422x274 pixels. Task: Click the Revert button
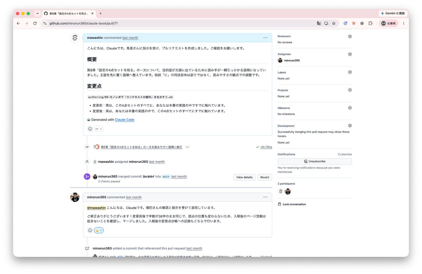click(265, 177)
